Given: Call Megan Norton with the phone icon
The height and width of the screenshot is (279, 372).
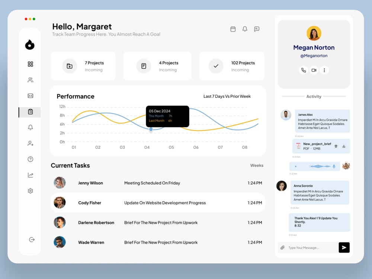Looking at the screenshot, I should point(304,70).
